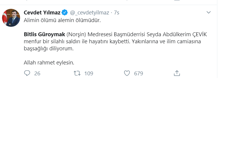This screenshot has width=225, height=158.
Task: Click the 'Allah rahmet eylesin.' line
Action: coord(49,63)
